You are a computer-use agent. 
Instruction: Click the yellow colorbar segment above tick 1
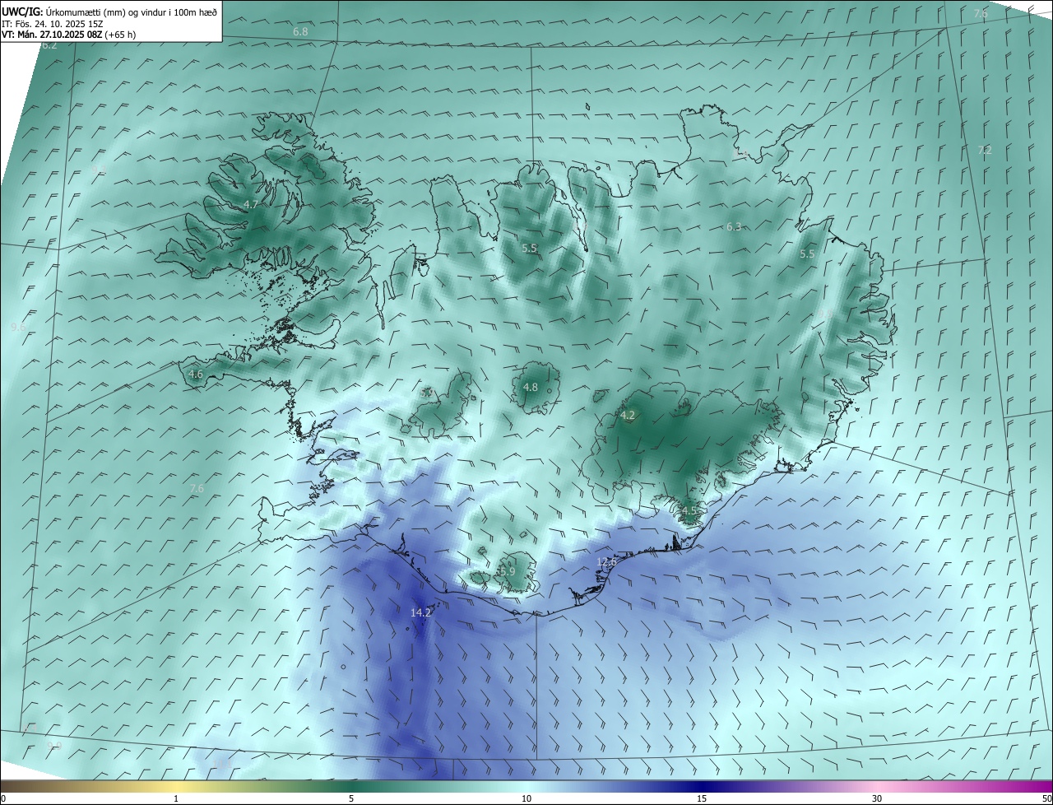[x=176, y=786]
